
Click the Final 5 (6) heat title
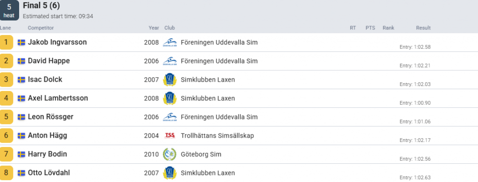[42, 6]
